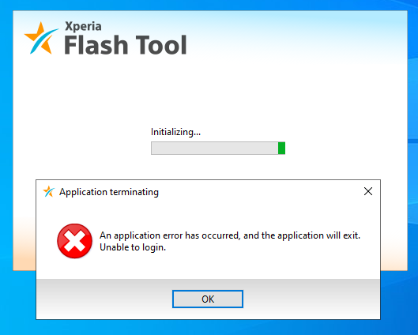Click the red error cross icon
Viewport: 418px width, 335px height.
pos(74,241)
